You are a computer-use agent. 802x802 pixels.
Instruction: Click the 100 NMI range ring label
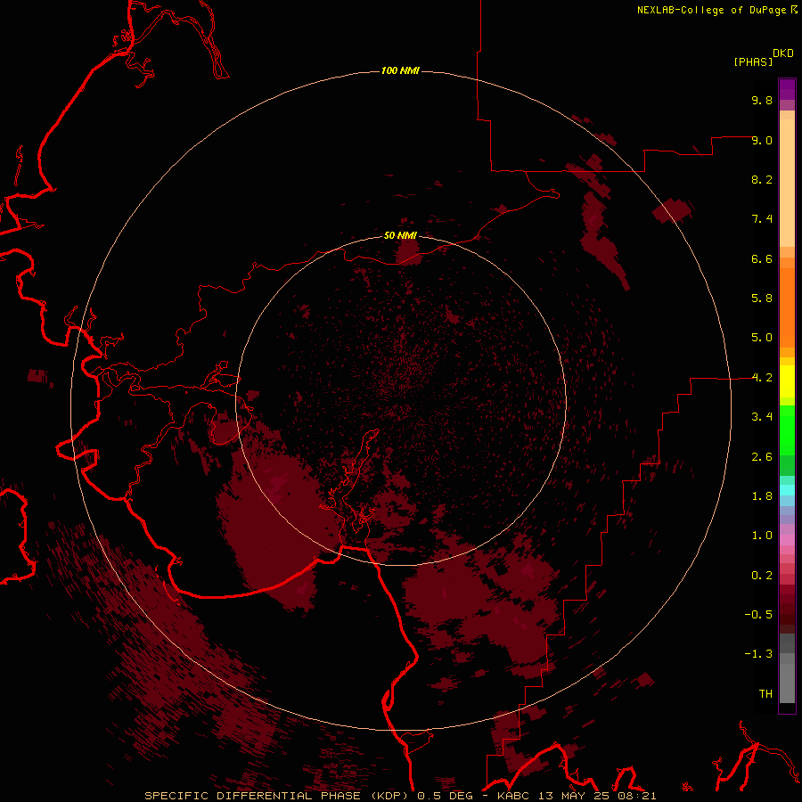[x=400, y=70]
